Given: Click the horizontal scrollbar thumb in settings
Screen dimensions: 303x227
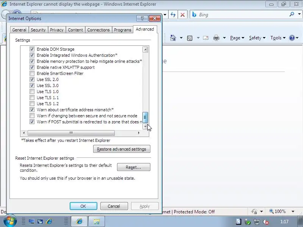Looking at the screenshot, I should pyautogui.click(x=71, y=133).
